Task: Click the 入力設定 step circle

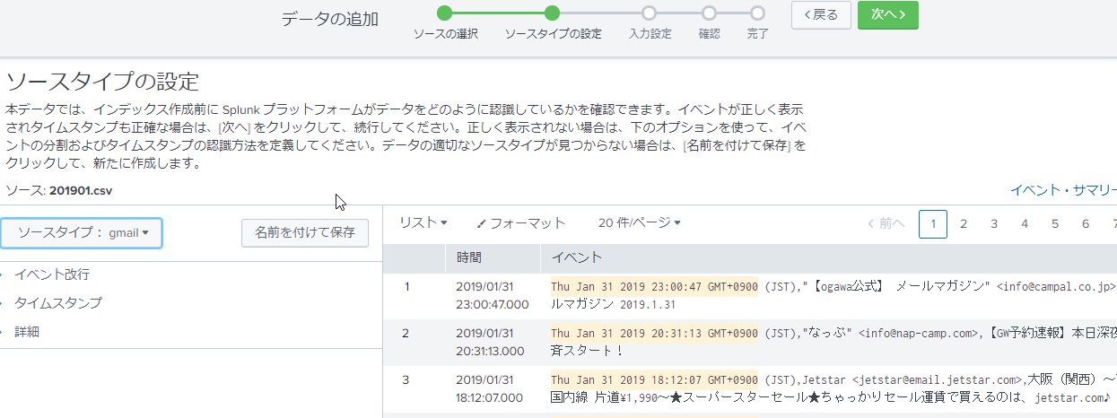Action: point(650,13)
